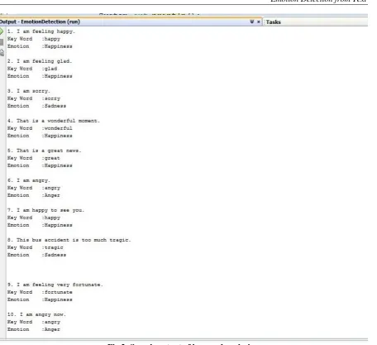Viewport: 377px width, 345px height.
Task: Click 'Key Word :sorry' output line
Action: (x=34, y=98)
